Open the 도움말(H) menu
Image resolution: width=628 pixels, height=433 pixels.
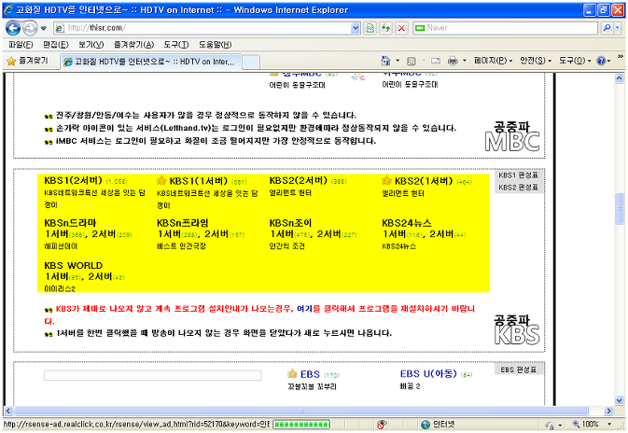click(x=215, y=45)
